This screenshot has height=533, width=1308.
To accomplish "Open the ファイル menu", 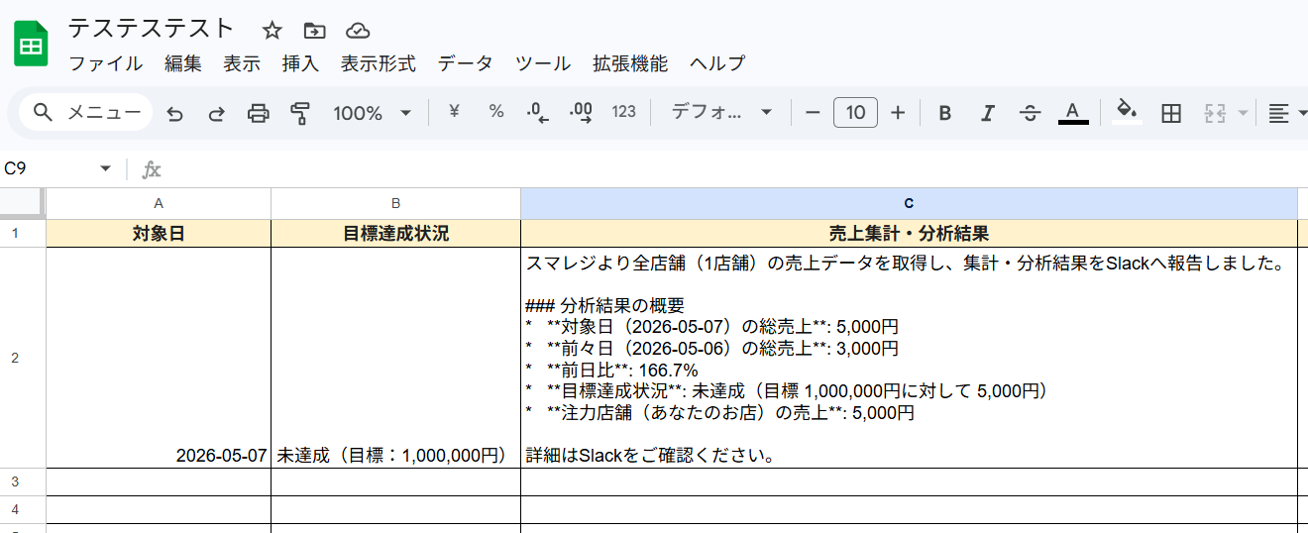I will point(105,63).
